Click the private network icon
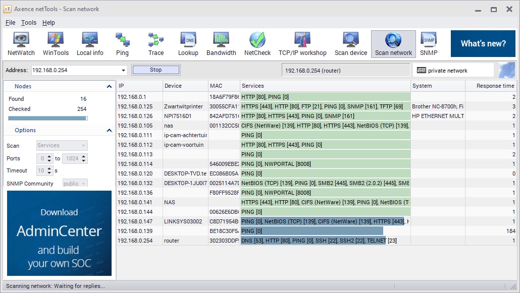Image resolution: width=520 pixels, height=293 pixels. tap(421, 70)
